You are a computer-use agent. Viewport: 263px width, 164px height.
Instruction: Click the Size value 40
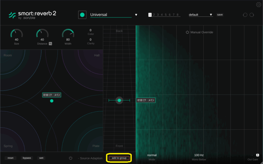[x=16, y=40]
